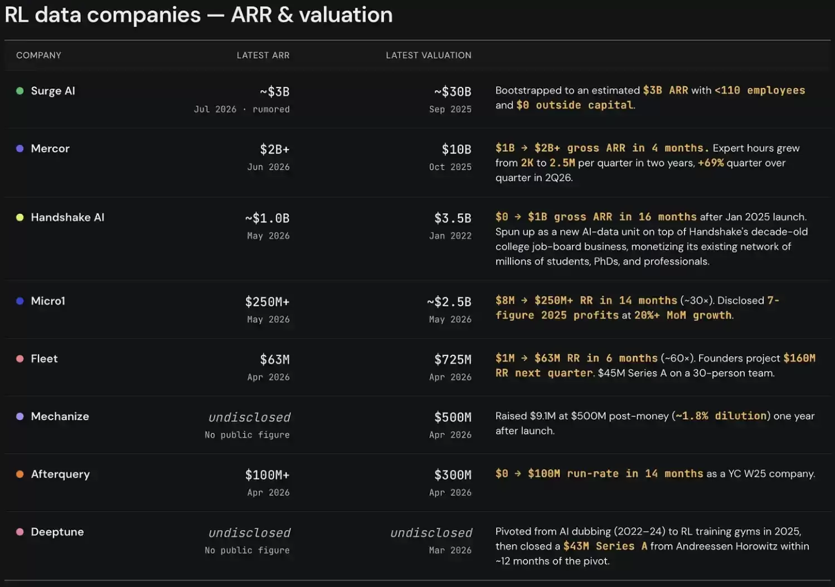Click the blue dot next to Micro1
This screenshot has width=835, height=587.
(20, 301)
